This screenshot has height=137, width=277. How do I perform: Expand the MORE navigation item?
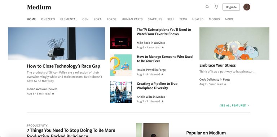tap(229, 19)
